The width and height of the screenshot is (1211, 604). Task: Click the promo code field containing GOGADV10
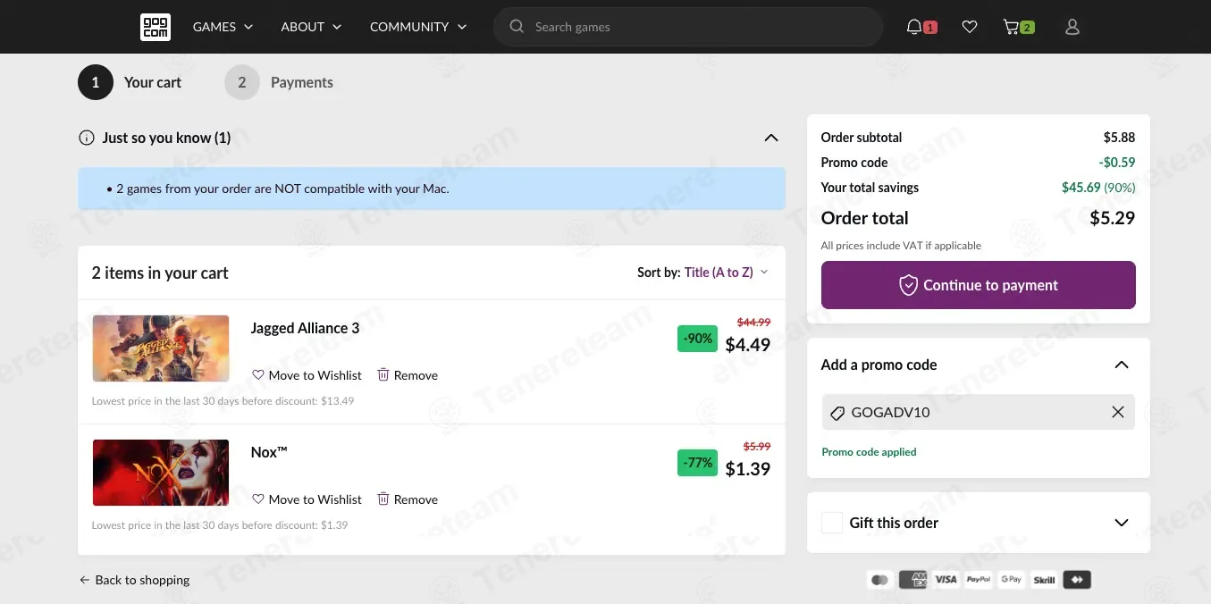979,412
